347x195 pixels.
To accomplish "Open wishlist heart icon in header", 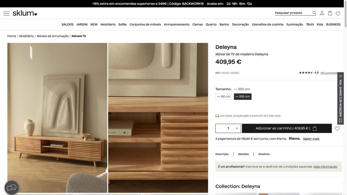I will pyautogui.click(x=338, y=14).
